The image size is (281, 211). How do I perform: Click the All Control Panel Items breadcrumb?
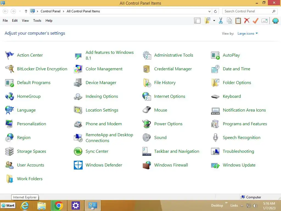click(83, 11)
